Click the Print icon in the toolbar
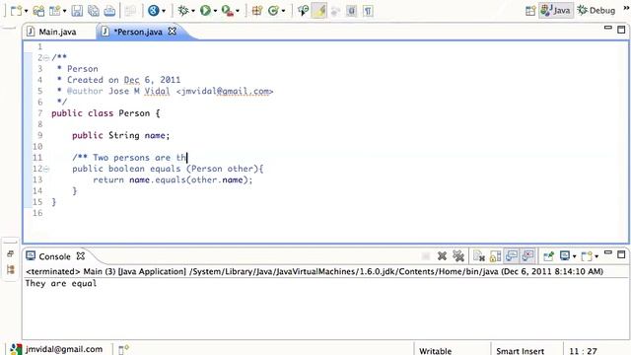Viewport: 631px width, 355px height. pos(109,11)
